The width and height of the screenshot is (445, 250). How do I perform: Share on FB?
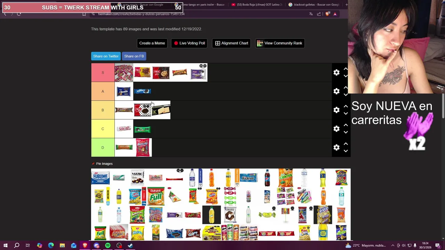(x=134, y=56)
